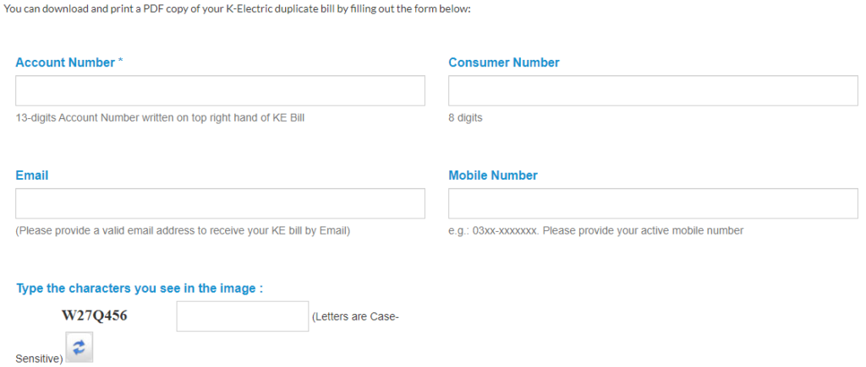Screen dimensions: 866x367
Task: Click the Mobile Number label
Action: (493, 175)
